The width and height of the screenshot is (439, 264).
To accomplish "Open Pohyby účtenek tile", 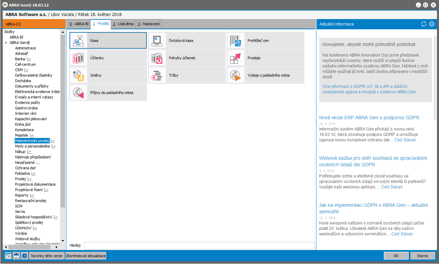I will pos(187,58).
